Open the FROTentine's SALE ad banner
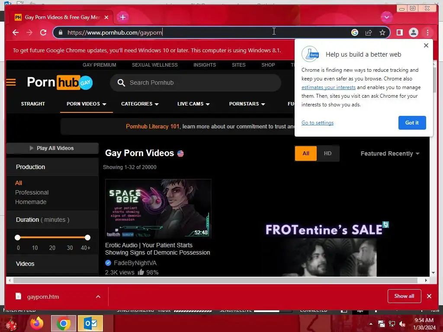Image resolution: width=443 pixels, height=332 pixels. (x=327, y=249)
